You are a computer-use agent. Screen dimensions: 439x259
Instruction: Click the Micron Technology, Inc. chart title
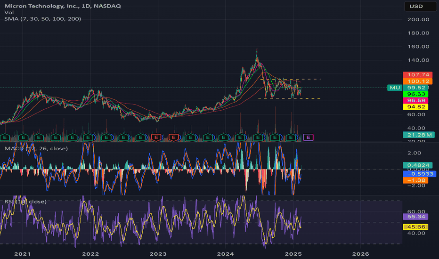63,6
